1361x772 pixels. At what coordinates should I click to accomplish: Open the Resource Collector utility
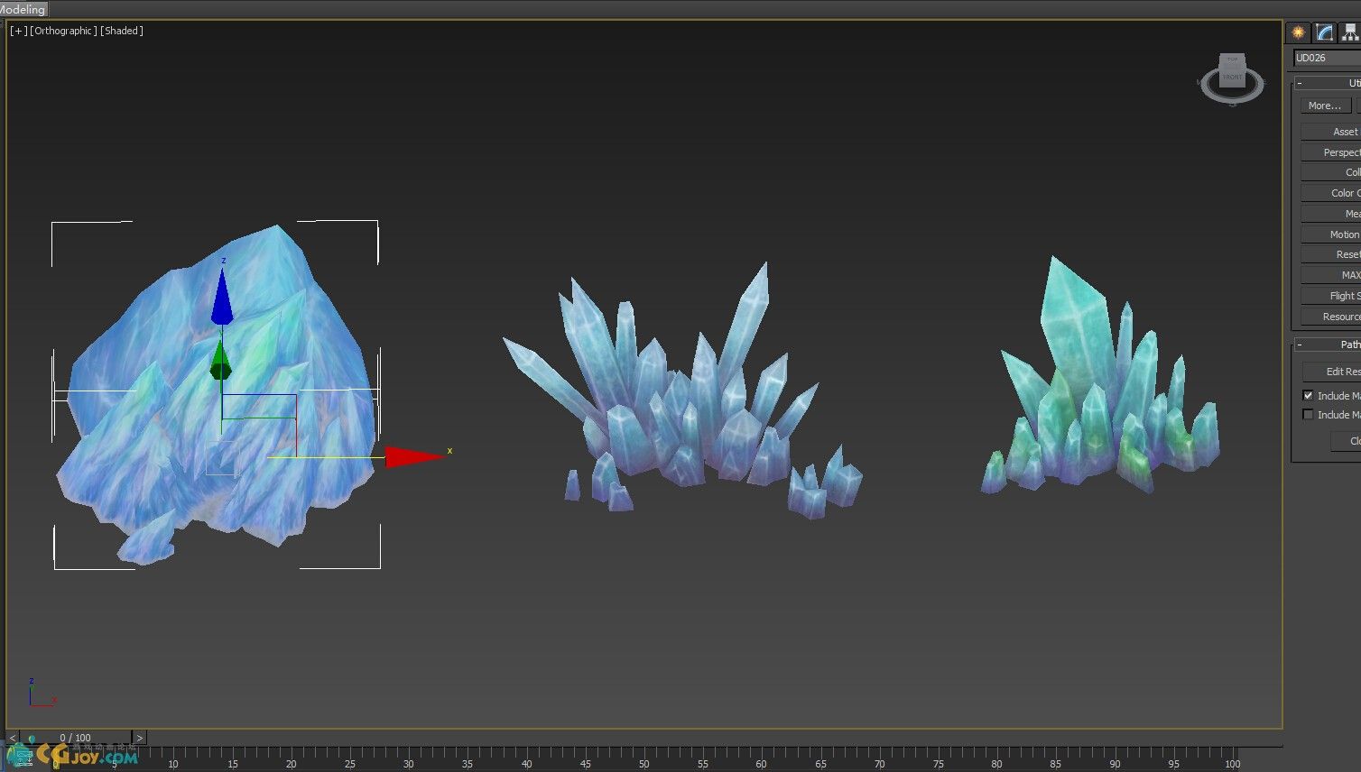(1331, 317)
